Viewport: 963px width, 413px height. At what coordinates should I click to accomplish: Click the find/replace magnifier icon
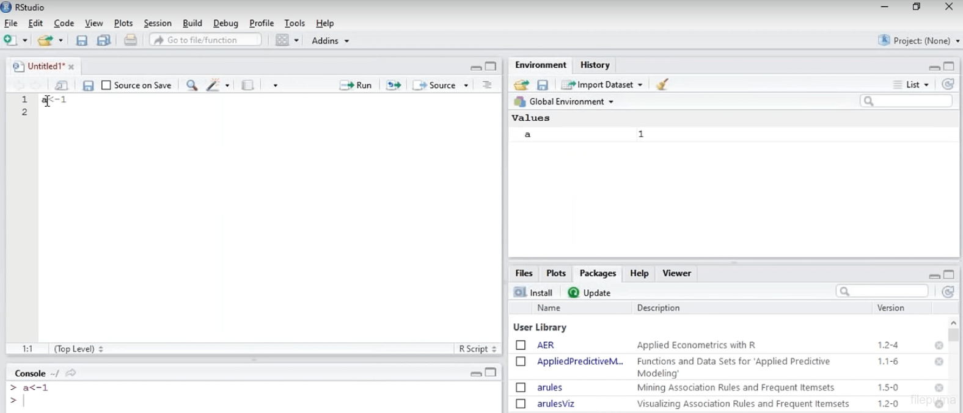point(192,85)
